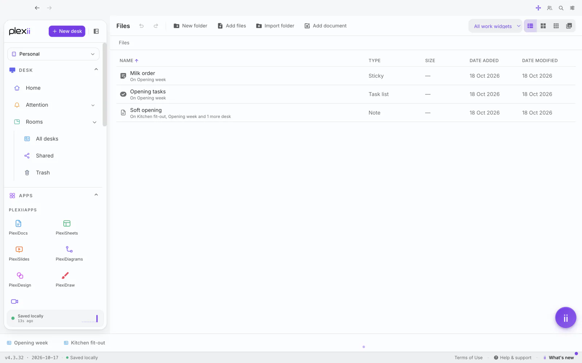Switch to the Kitchen fit-out desk tab

pyautogui.click(x=85, y=343)
